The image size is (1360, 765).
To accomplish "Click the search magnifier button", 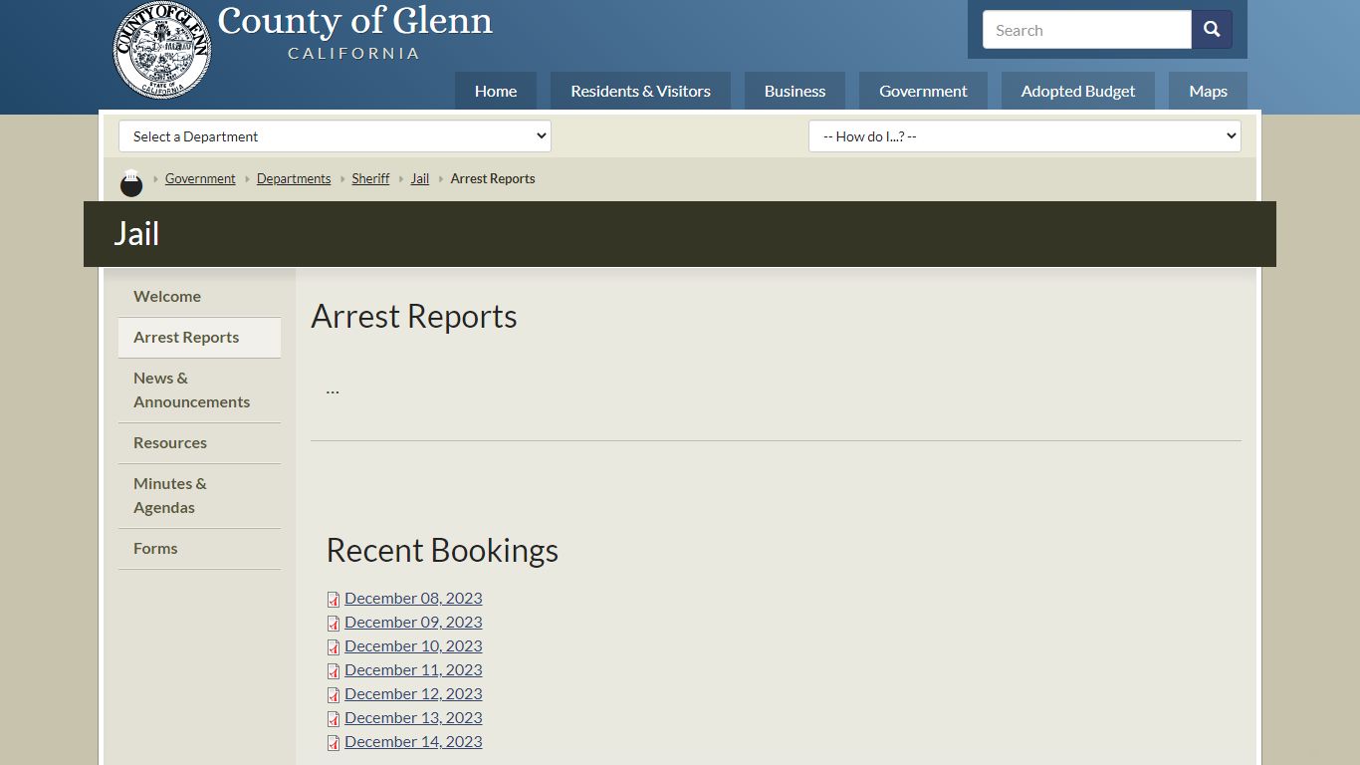I will coord(1212,30).
